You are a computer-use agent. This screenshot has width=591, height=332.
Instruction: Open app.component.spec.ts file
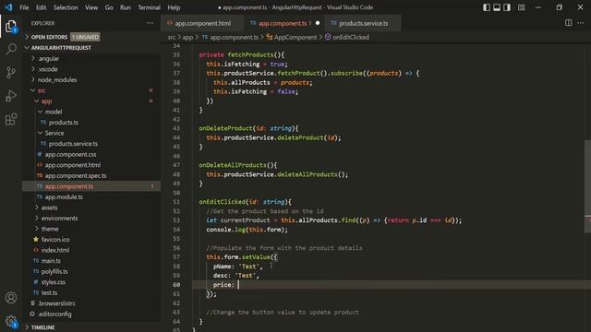pyautogui.click(x=91, y=175)
